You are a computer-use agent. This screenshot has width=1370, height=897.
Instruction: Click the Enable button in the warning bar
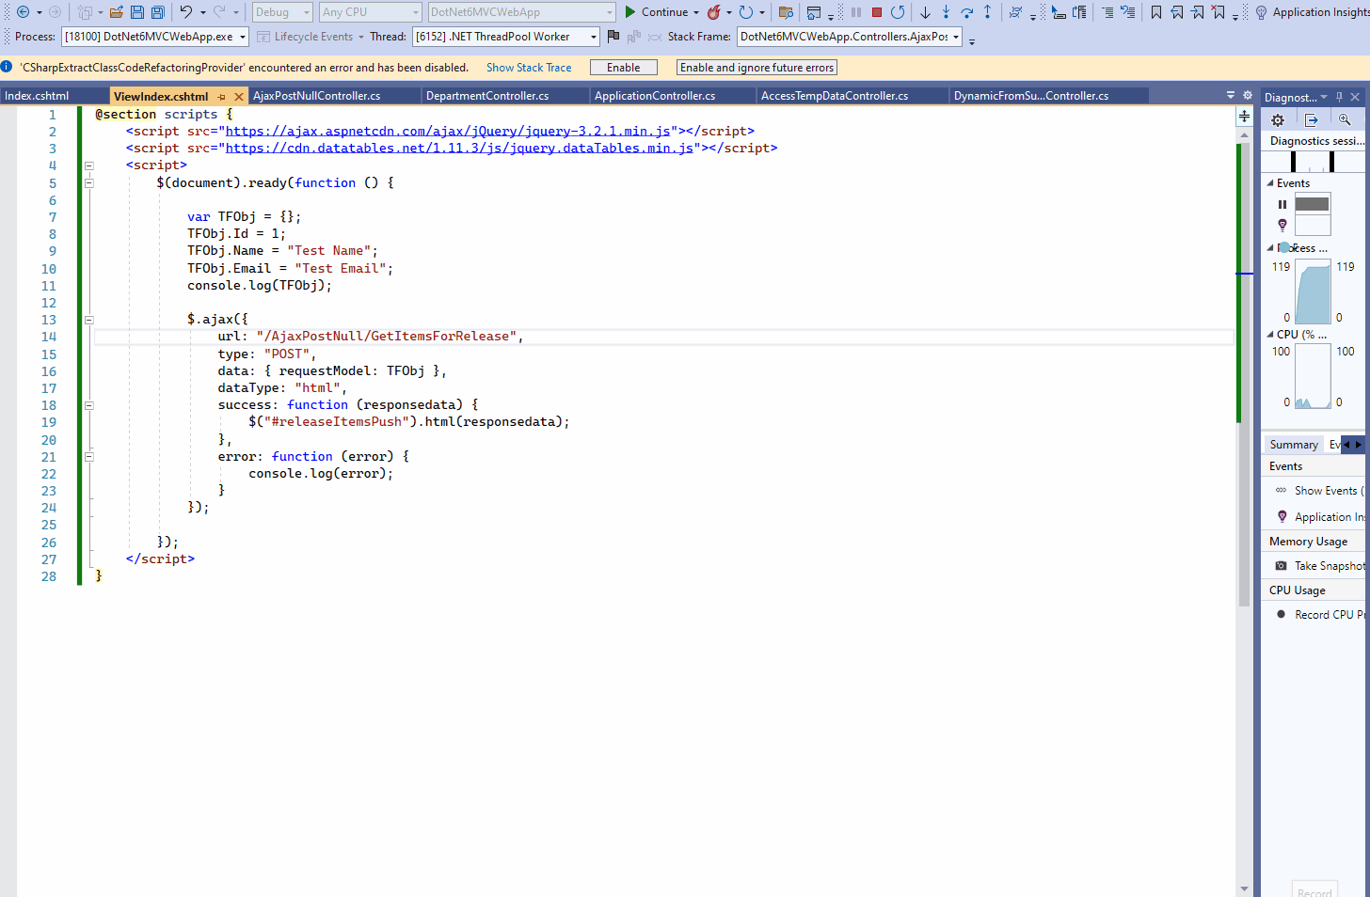click(622, 67)
